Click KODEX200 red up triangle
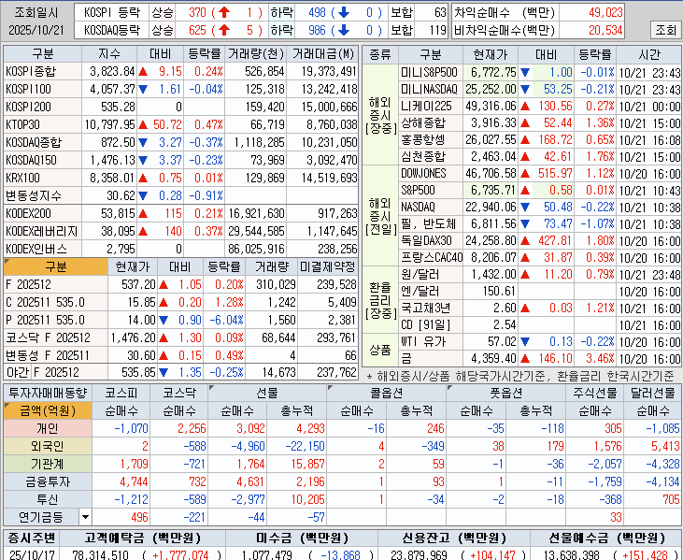The width and height of the screenshot is (683, 560). pos(143,214)
